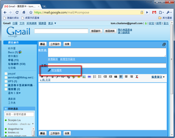The width and height of the screenshot is (175, 138).
Task: Open the 檢查拼字 dropdown arrow
Action: coord(164,77)
